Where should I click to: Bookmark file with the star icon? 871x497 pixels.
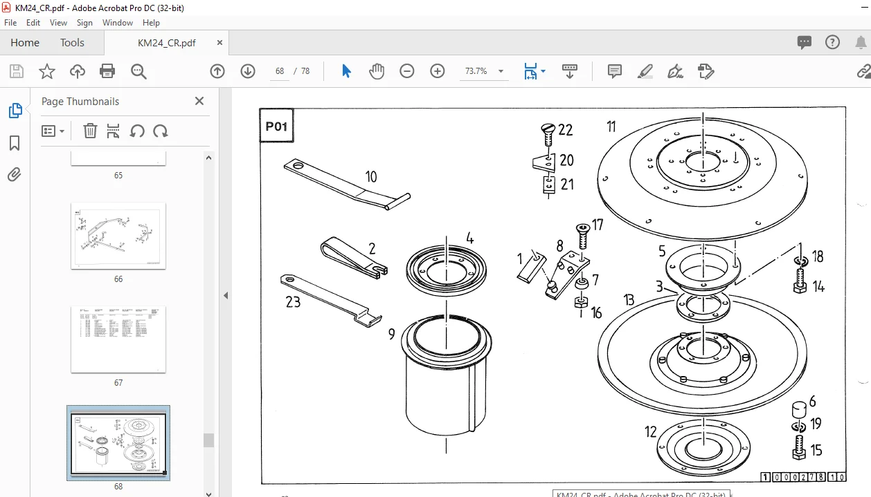coord(46,71)
